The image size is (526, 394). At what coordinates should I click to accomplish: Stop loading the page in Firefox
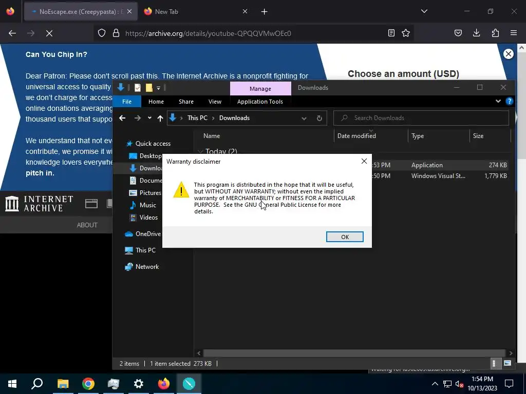(49, 33)
